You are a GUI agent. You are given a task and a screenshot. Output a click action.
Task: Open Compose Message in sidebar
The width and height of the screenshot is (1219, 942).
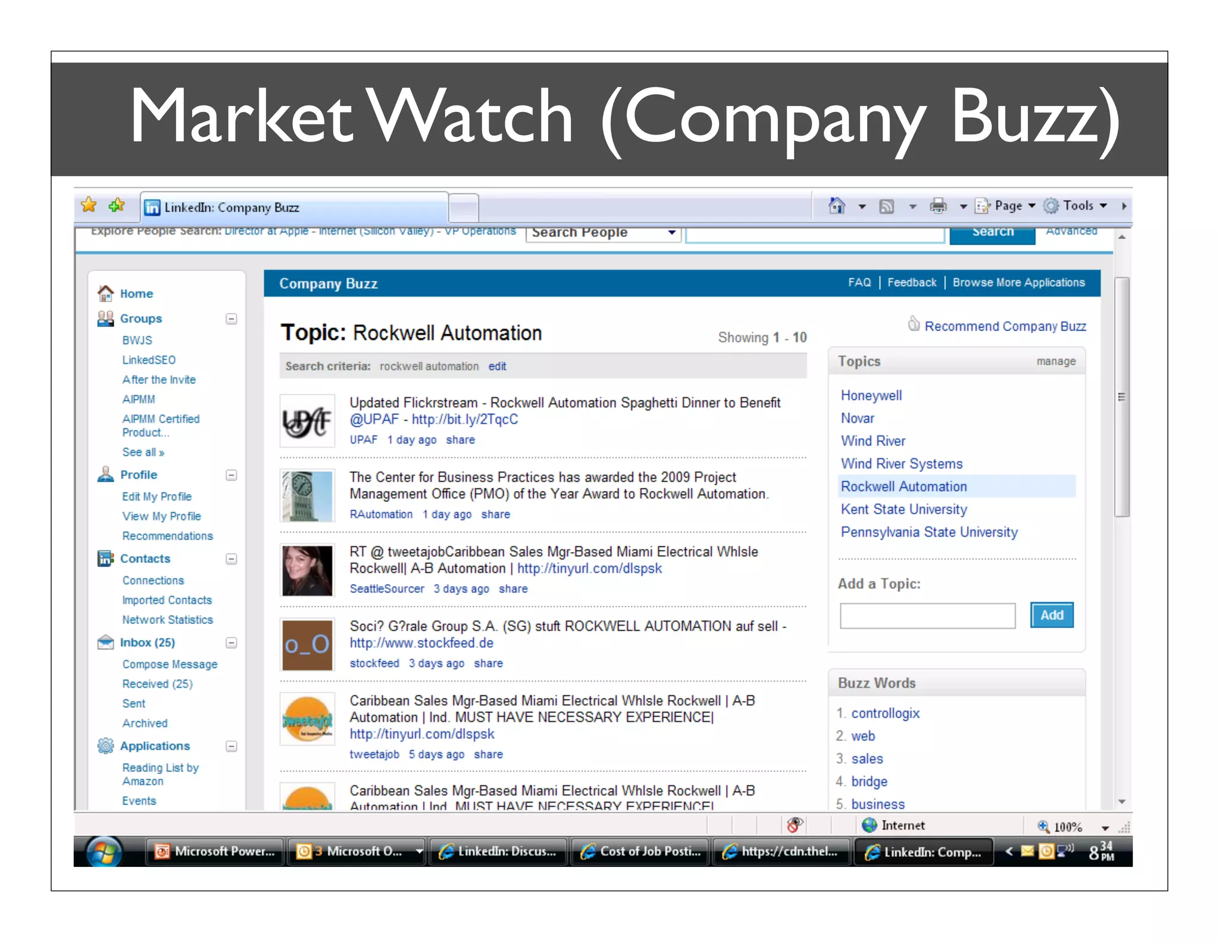pyautogui.click(x=170, y=665)
